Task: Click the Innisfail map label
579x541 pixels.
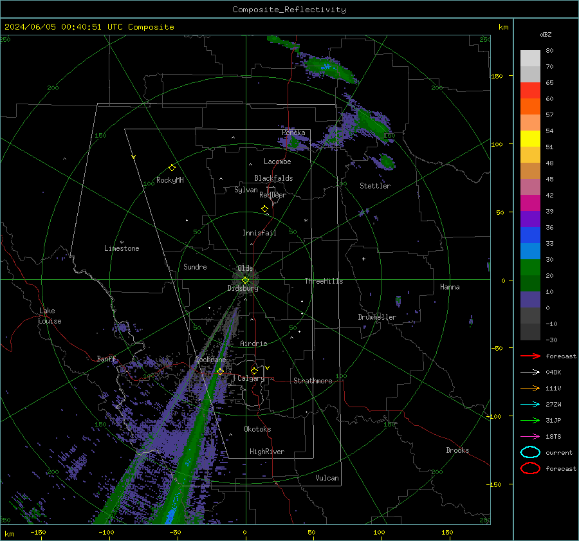Action: (259, 233)
